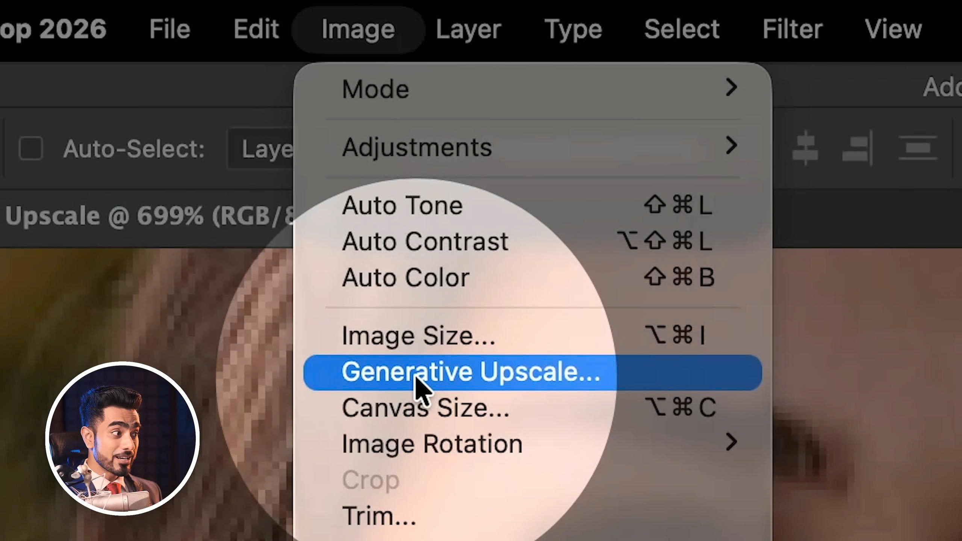Select the Auto Color menu entry
962x541 pixels.
point(406,277)
